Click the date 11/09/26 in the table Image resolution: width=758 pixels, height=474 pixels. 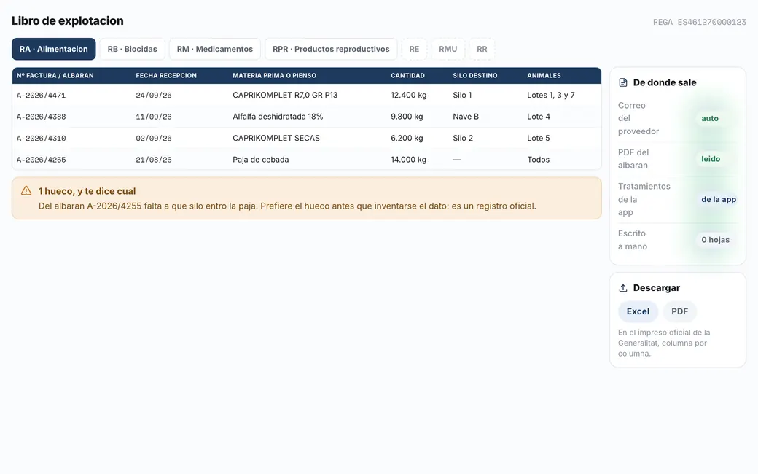click(x=154, y=117)
